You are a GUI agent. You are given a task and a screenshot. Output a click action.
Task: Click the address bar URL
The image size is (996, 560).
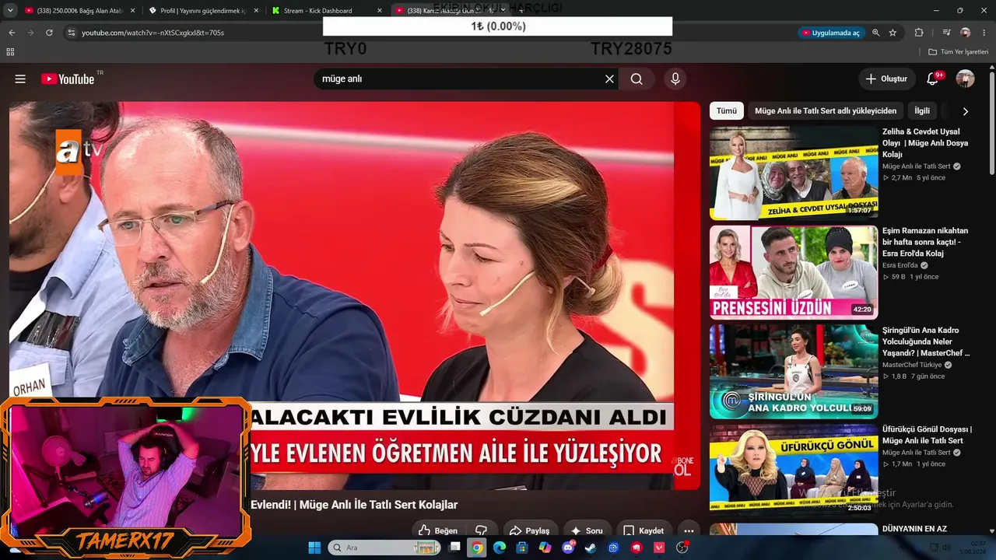[x=153, y=33]
